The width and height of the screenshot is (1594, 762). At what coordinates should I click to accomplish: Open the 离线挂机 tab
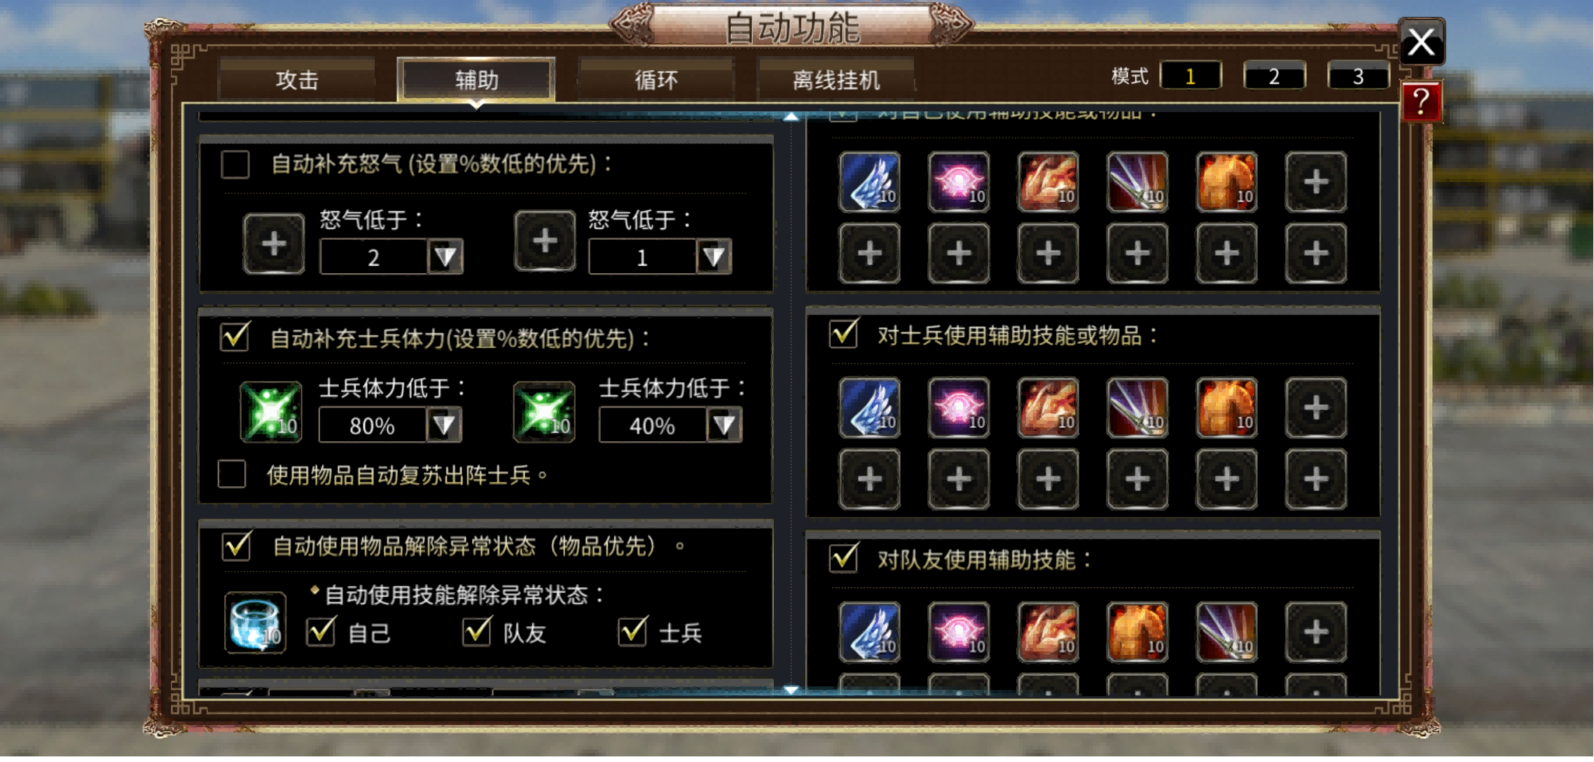(836, 80)
